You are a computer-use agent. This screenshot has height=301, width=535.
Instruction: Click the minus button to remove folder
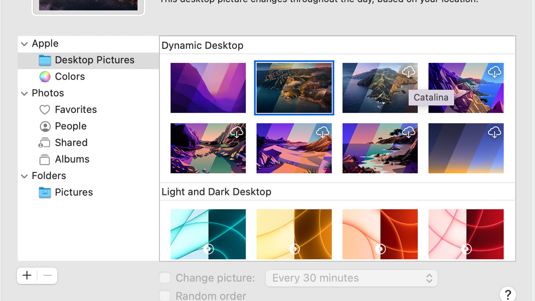[48, 276]
